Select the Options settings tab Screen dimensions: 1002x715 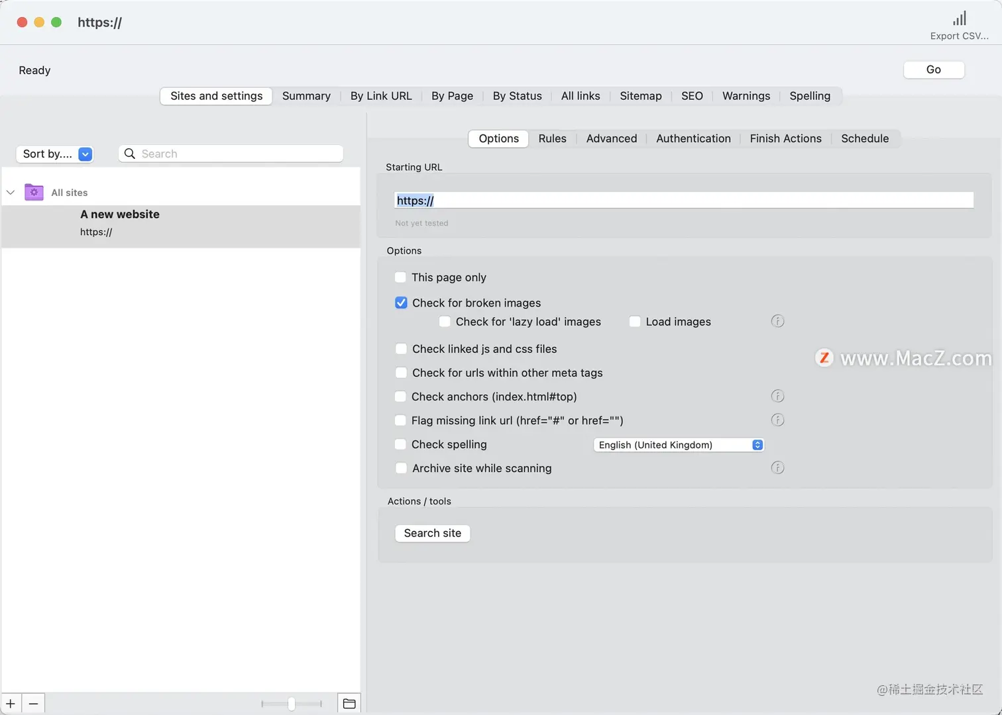tap(498, 138)
